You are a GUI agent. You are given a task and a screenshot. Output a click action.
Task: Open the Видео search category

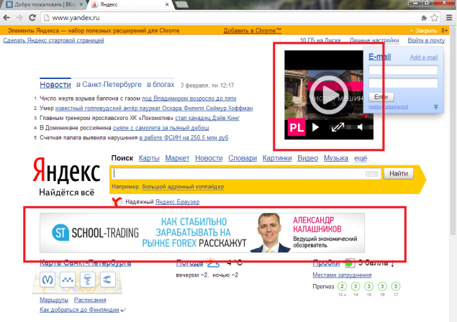tap(308, 158)
